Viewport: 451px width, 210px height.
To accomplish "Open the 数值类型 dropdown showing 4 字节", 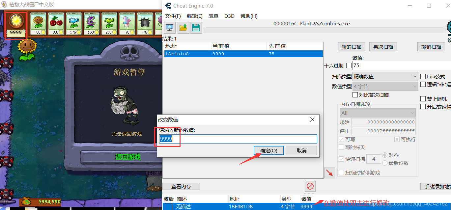I will 385,87.
